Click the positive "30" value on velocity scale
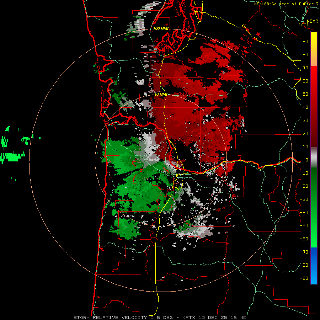The image size is (320, 320). click(305, 121)
